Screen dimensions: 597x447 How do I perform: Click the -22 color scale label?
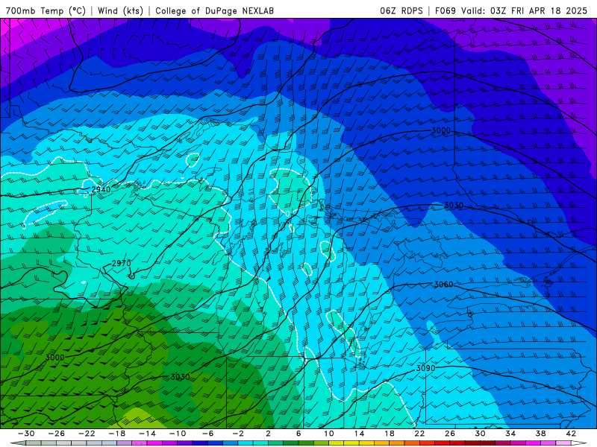point(87,434)
